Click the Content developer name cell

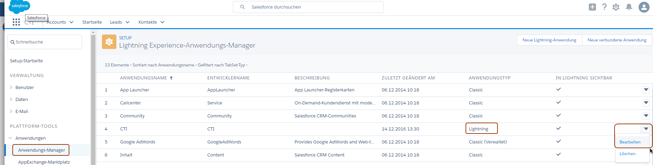coord(216,155)
